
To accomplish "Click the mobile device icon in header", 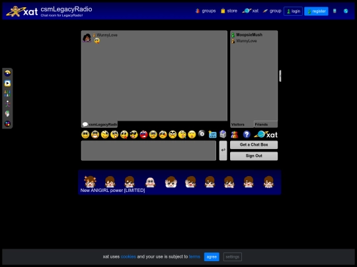I will (x=335, y=11).
